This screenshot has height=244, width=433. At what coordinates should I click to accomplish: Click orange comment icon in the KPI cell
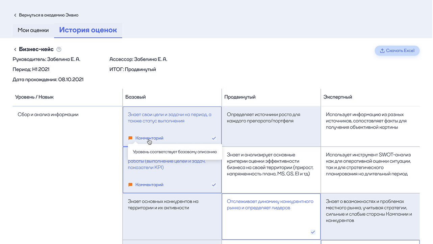point(130,185)
